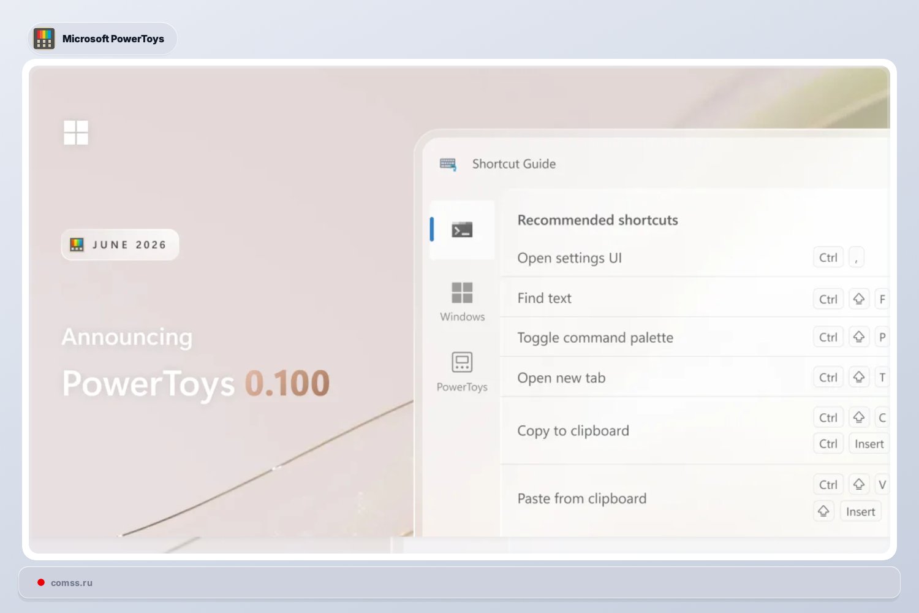Click the Microsoft PowerToys title label
This screenshot has width=919, height=613.
pyautogui.click(x=113, y=39)
